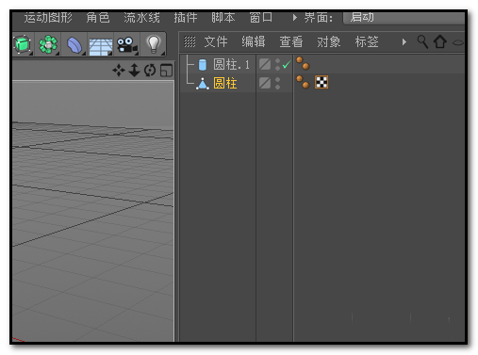Add a light bulb object
The image size is (478, 355).
pos(154,44)
